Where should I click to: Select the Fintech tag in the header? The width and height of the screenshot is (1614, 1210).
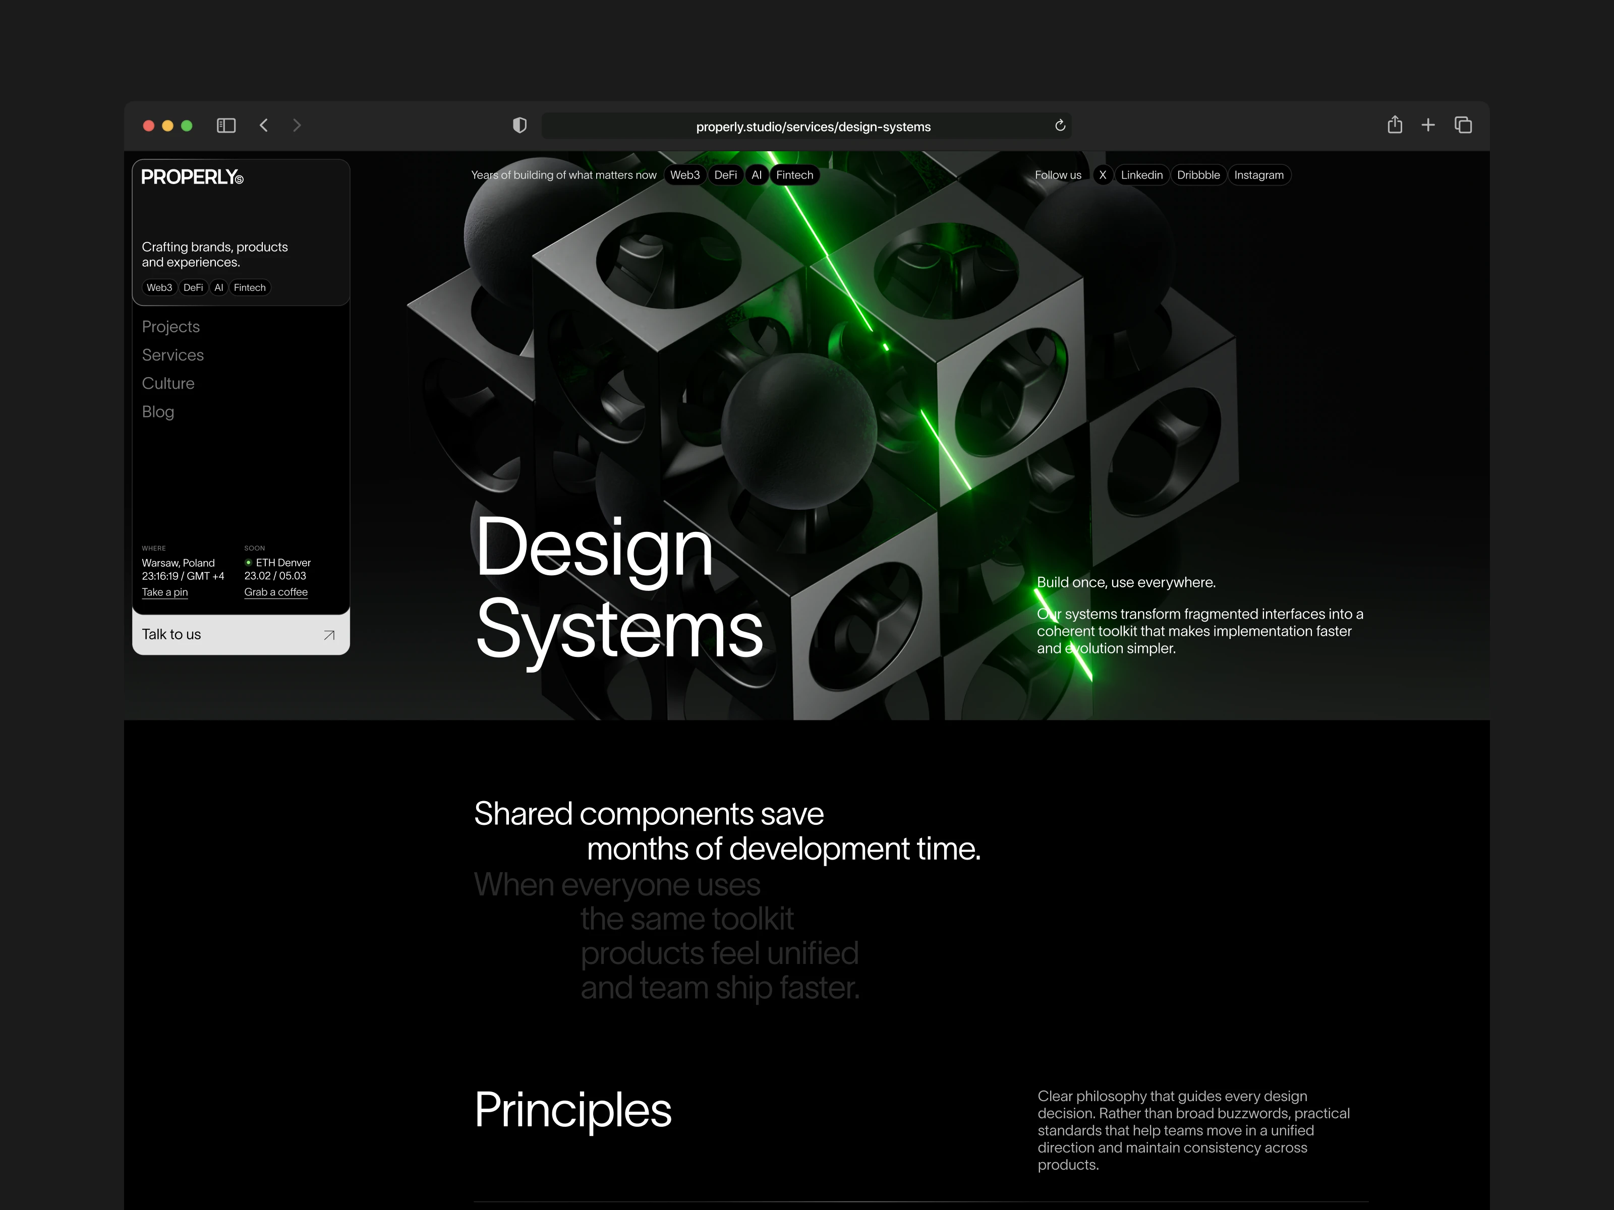794,175
